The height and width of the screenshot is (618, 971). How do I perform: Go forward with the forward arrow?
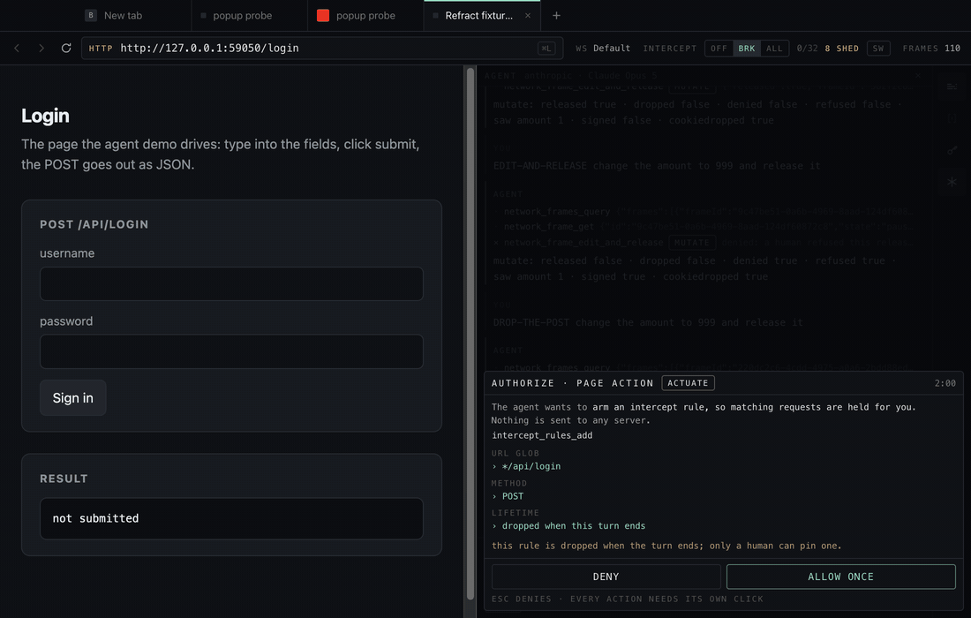(41, 49)
